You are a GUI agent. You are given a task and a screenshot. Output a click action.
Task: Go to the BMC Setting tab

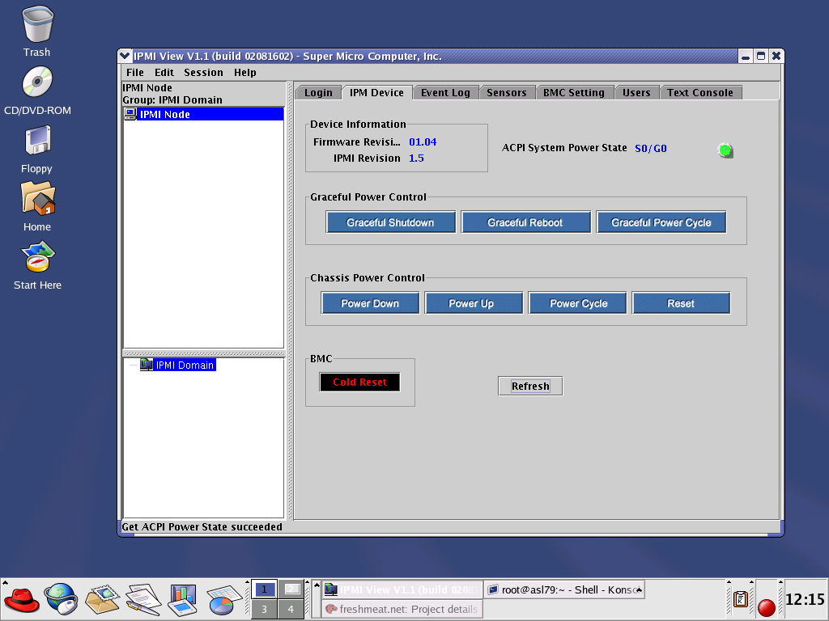point(574,92)
